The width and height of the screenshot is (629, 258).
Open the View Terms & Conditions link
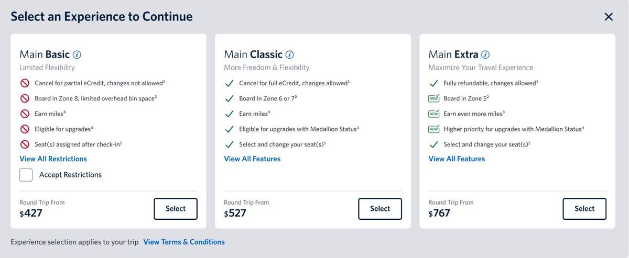pos(184,242)
